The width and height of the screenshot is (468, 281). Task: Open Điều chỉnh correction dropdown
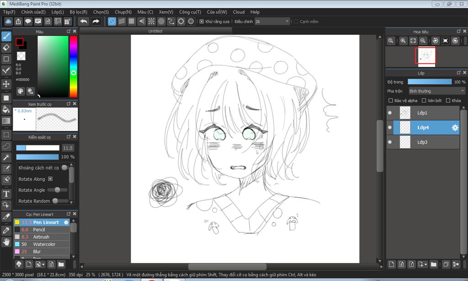[272, 22]
